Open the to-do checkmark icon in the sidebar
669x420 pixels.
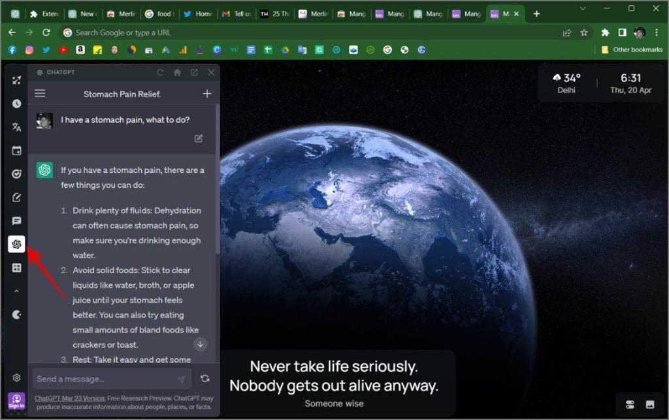click(16, 173)
